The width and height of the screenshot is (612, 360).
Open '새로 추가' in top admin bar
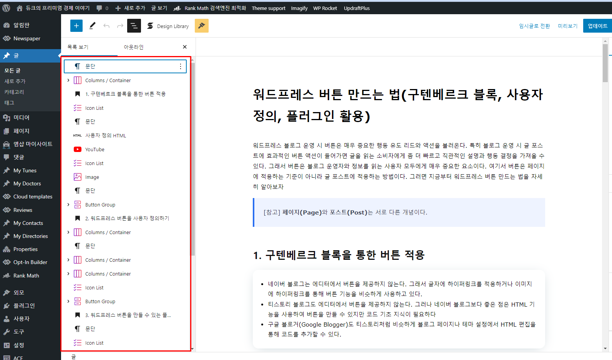point(130,8)
